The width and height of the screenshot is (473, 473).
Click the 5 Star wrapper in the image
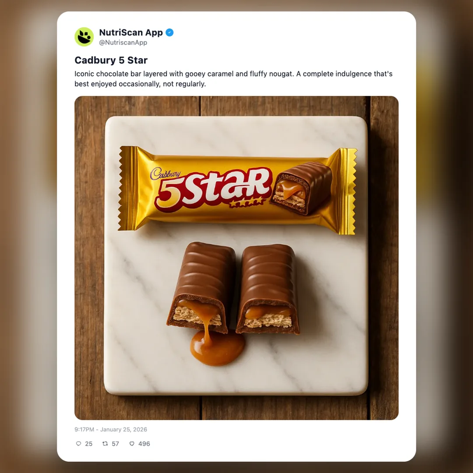[x=236, y=188]
